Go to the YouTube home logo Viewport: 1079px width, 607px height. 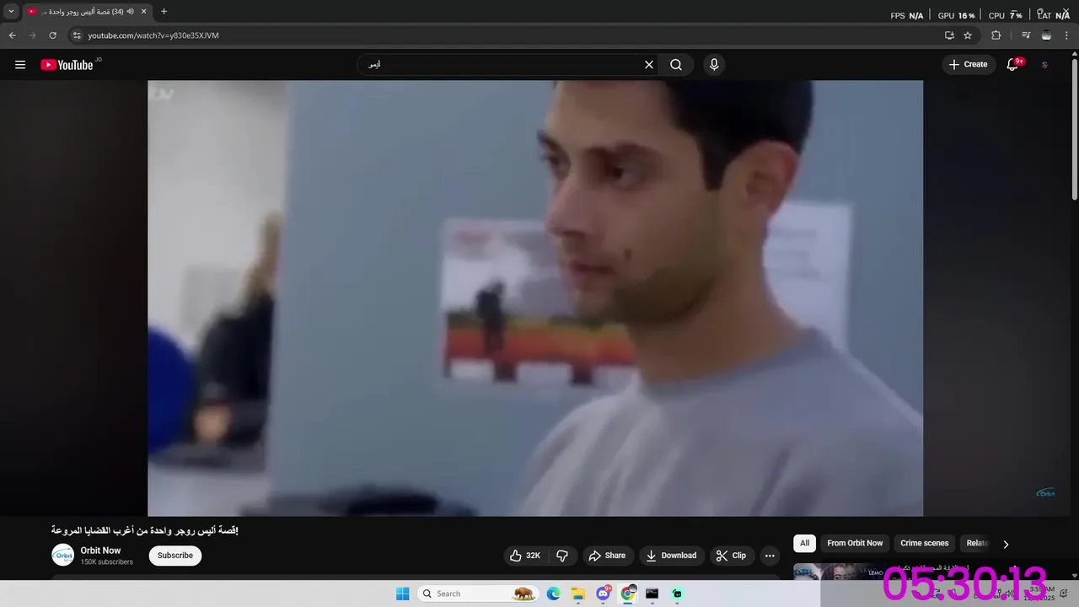click(67, 65)
